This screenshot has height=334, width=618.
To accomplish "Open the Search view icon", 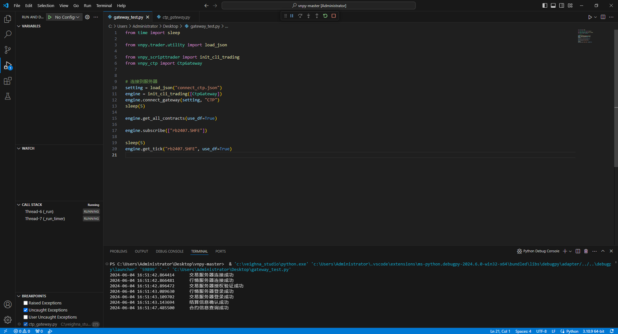I will point(7,34).
